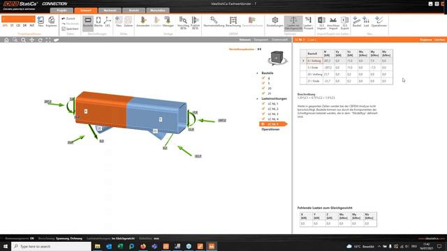Click the Anschluss Import icon

333,23
